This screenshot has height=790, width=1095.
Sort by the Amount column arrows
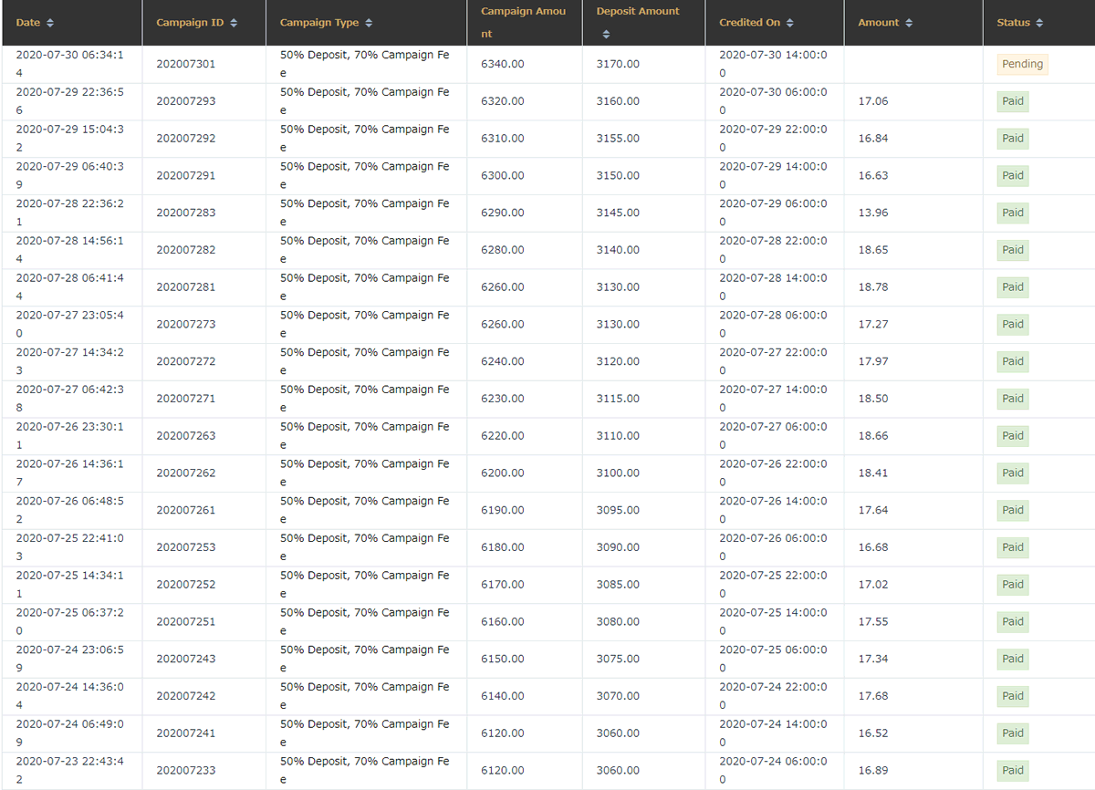(908, 23)
